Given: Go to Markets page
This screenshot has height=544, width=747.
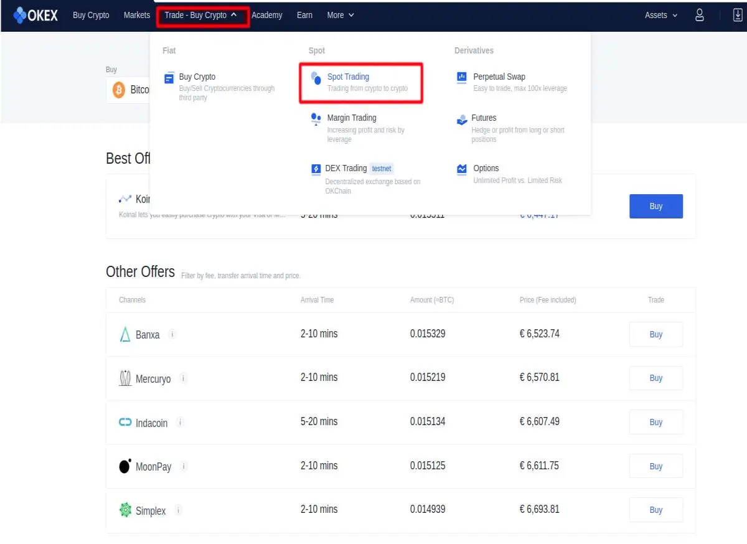Looking at the screenshot, I should pyautogui.click(x=137, y=15).
